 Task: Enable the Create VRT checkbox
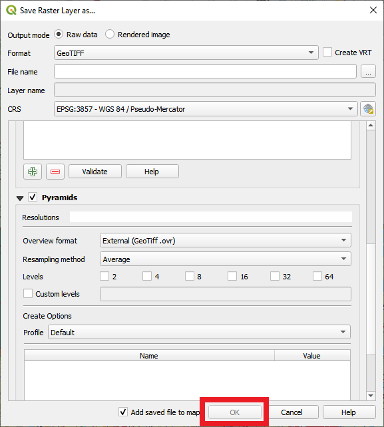[x=327, y=52]
